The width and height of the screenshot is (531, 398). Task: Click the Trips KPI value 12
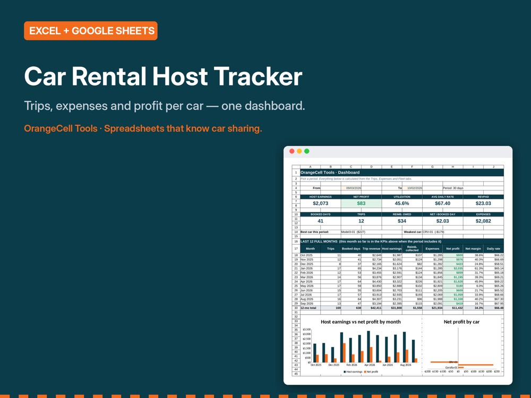[361, 221]
